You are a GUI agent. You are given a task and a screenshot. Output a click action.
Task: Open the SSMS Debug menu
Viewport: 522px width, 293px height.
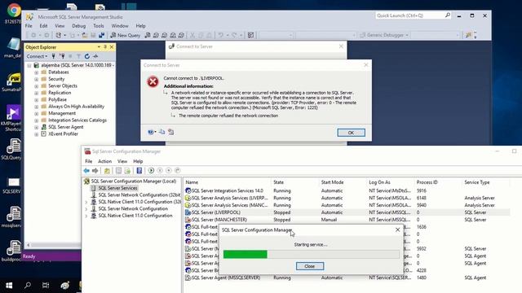point(79,25)
